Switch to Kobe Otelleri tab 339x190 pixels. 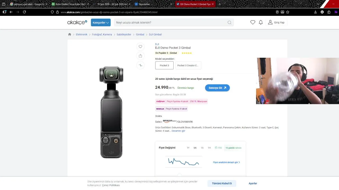point(70,4)
